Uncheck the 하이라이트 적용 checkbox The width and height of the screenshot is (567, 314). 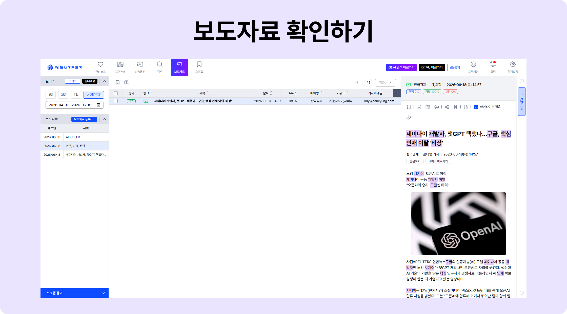coord(476,107)
